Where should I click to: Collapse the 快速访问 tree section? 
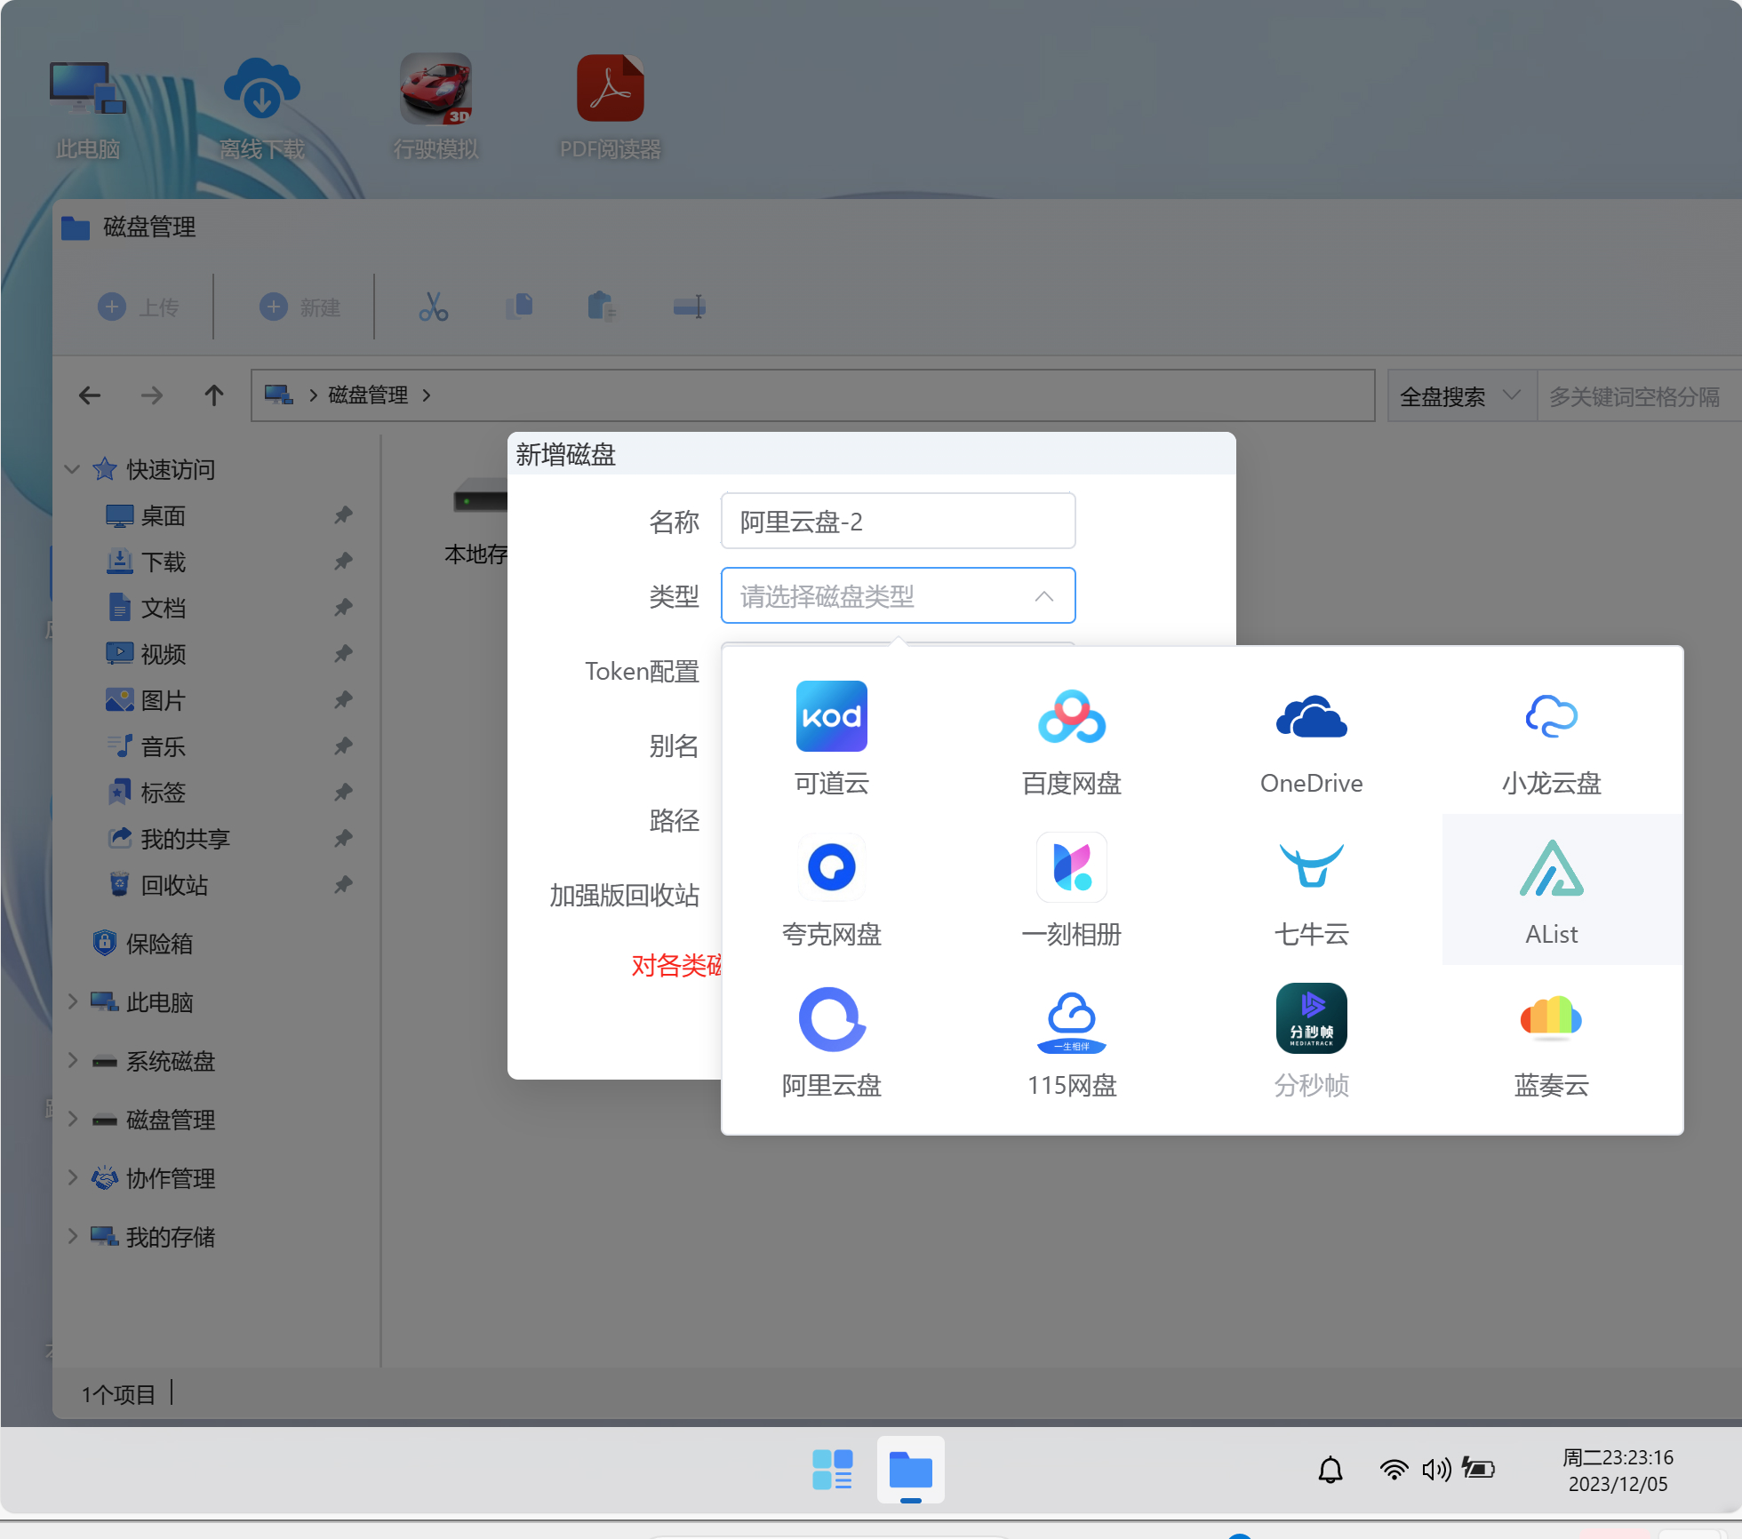pos(73,469)
